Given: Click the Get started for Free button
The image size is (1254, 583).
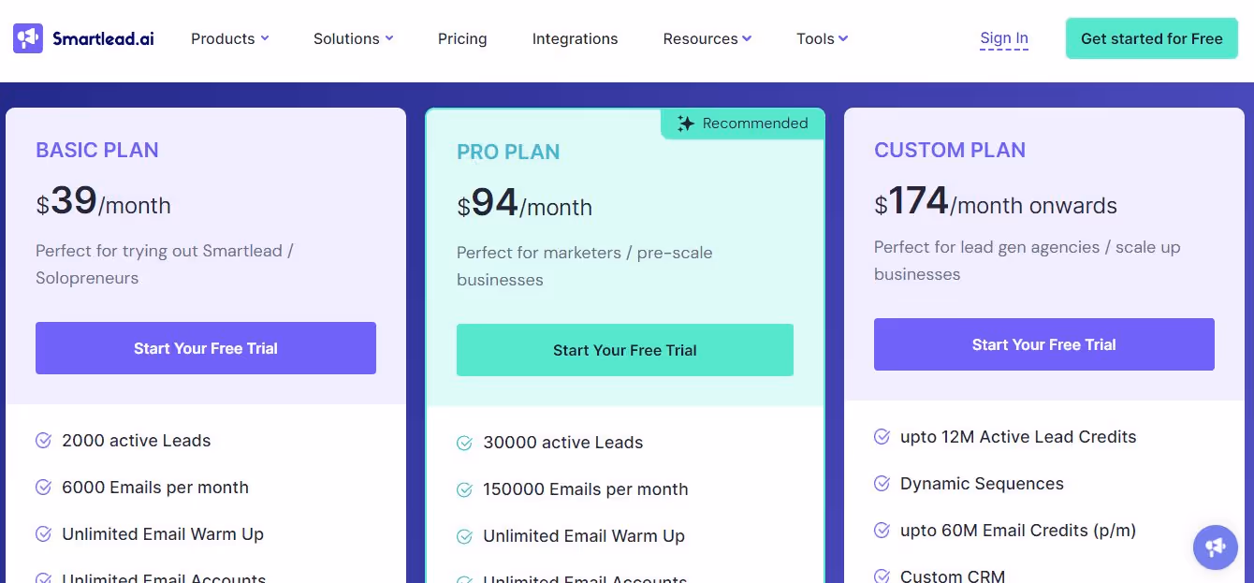Looking at the screenshot, I should click(x=1151, y=38).
